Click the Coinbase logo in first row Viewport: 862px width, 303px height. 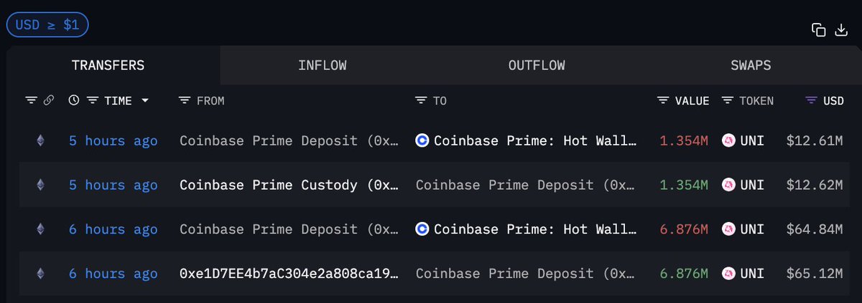coord(422,140)
